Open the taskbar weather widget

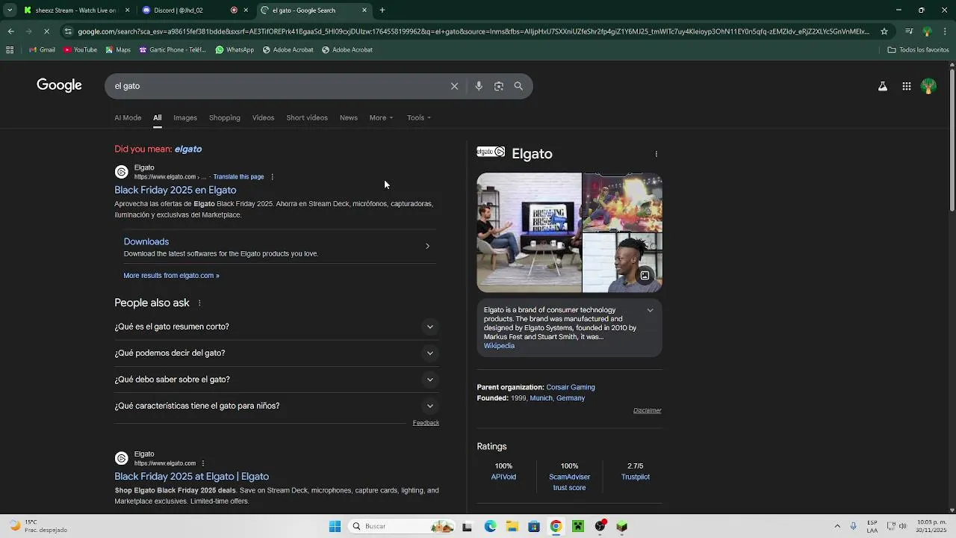click(x=37, y=526)
